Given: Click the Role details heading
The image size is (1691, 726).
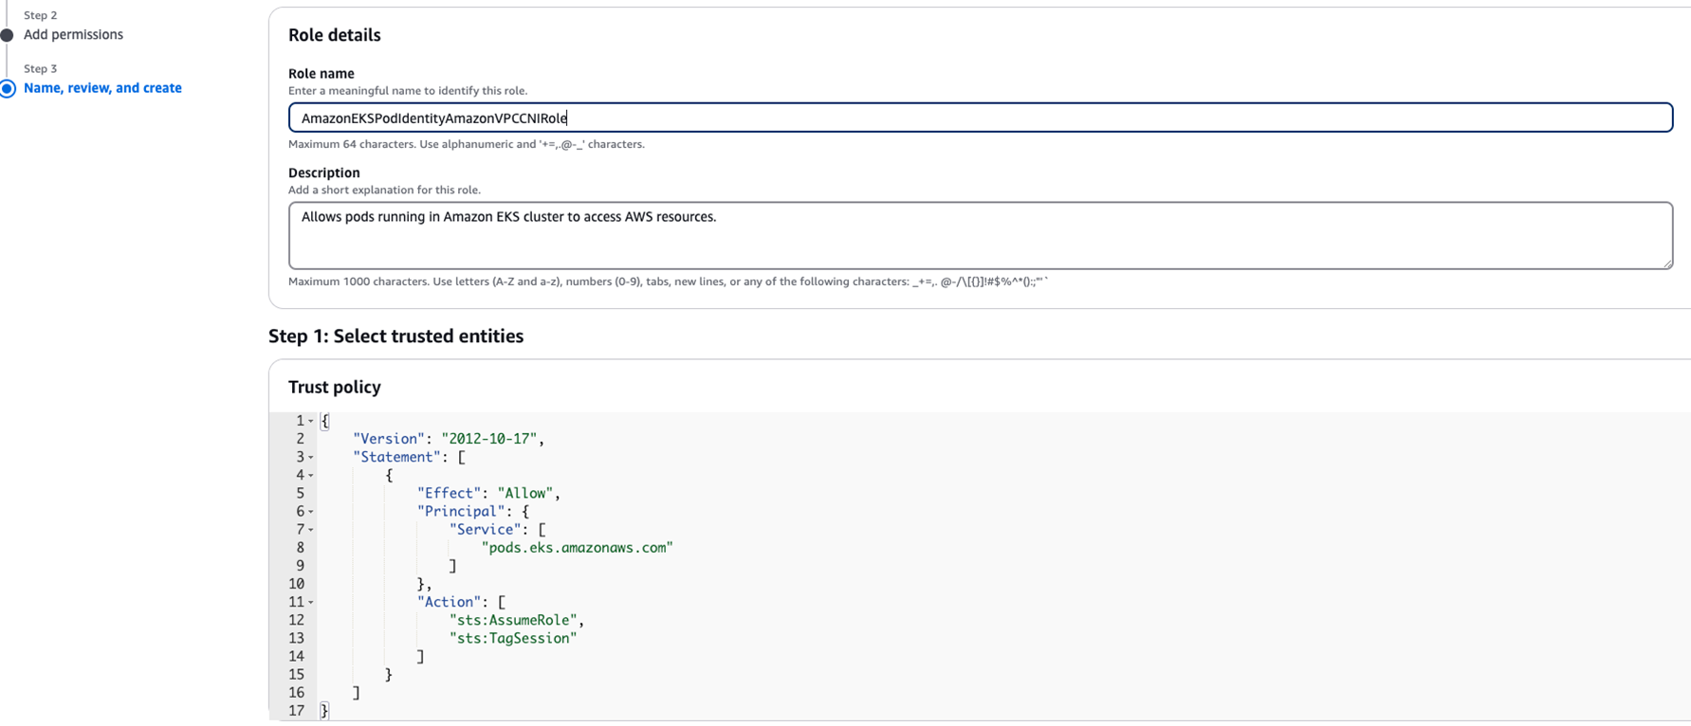Looking at the screenshot, I should 335,35.
